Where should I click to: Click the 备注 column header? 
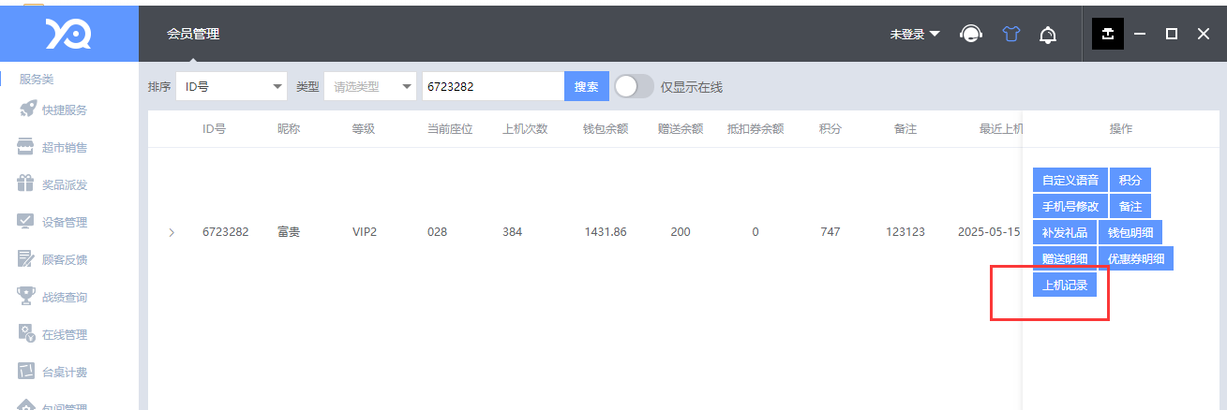[905, 128]
